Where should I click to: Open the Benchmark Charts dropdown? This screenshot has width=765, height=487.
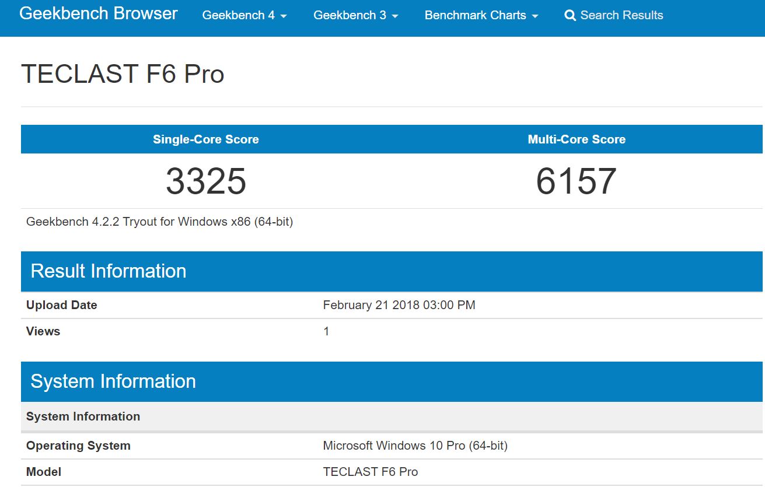pos(481,16)
